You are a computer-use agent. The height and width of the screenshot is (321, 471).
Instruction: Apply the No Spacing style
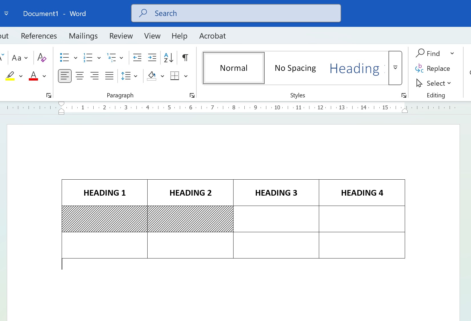click(x=295, y=68)
